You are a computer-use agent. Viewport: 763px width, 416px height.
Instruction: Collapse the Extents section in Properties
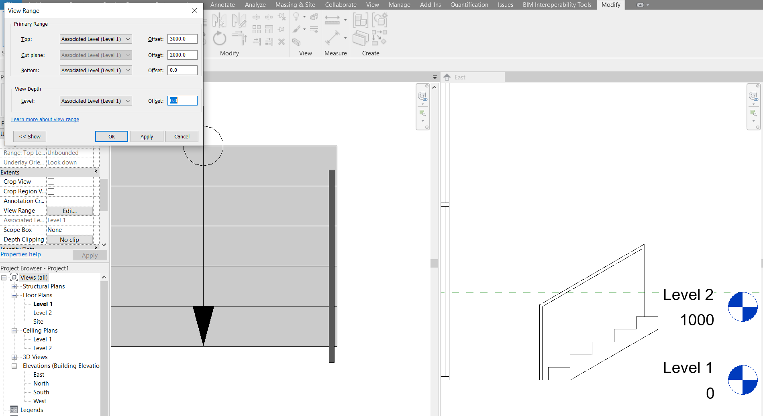point(96,171)
